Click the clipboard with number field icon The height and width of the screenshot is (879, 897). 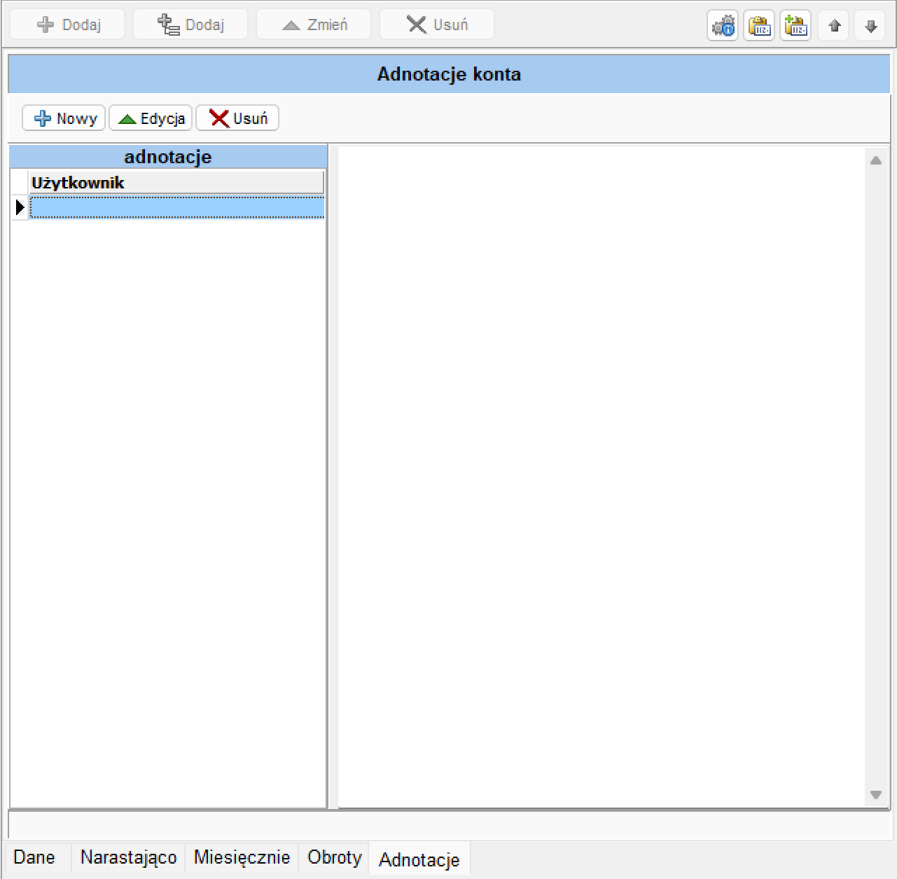pos(759,26)
